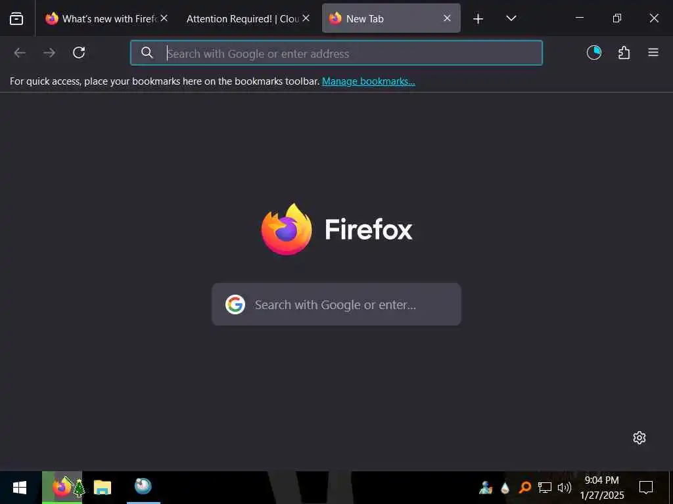This screenshot has height=504, width=673.
Task: Open the Extensions puzzle icon
Action: (x=624, y=52)
